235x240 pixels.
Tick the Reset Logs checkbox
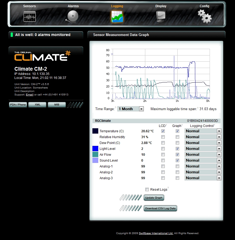(147, 190)
